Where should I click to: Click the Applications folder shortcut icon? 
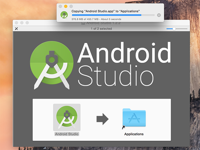tap(134, 119)
